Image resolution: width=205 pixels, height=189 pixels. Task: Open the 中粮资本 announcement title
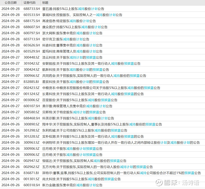(101, 88)
